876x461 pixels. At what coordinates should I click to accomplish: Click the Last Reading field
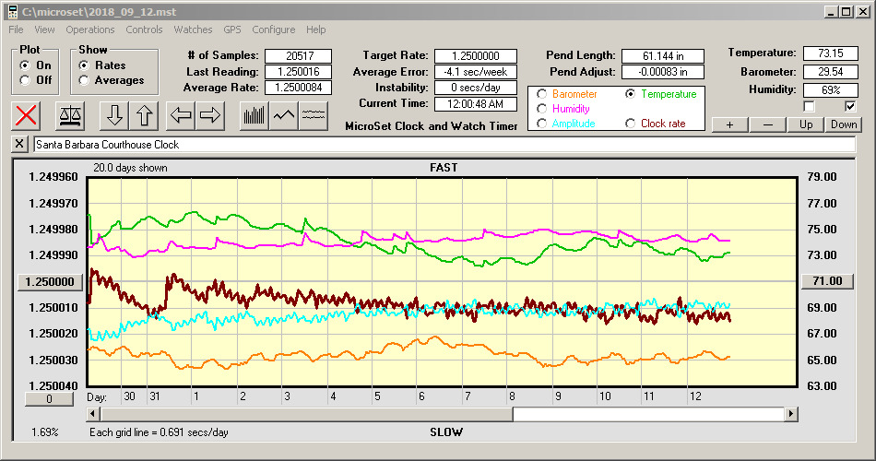(x=299, y=72)
